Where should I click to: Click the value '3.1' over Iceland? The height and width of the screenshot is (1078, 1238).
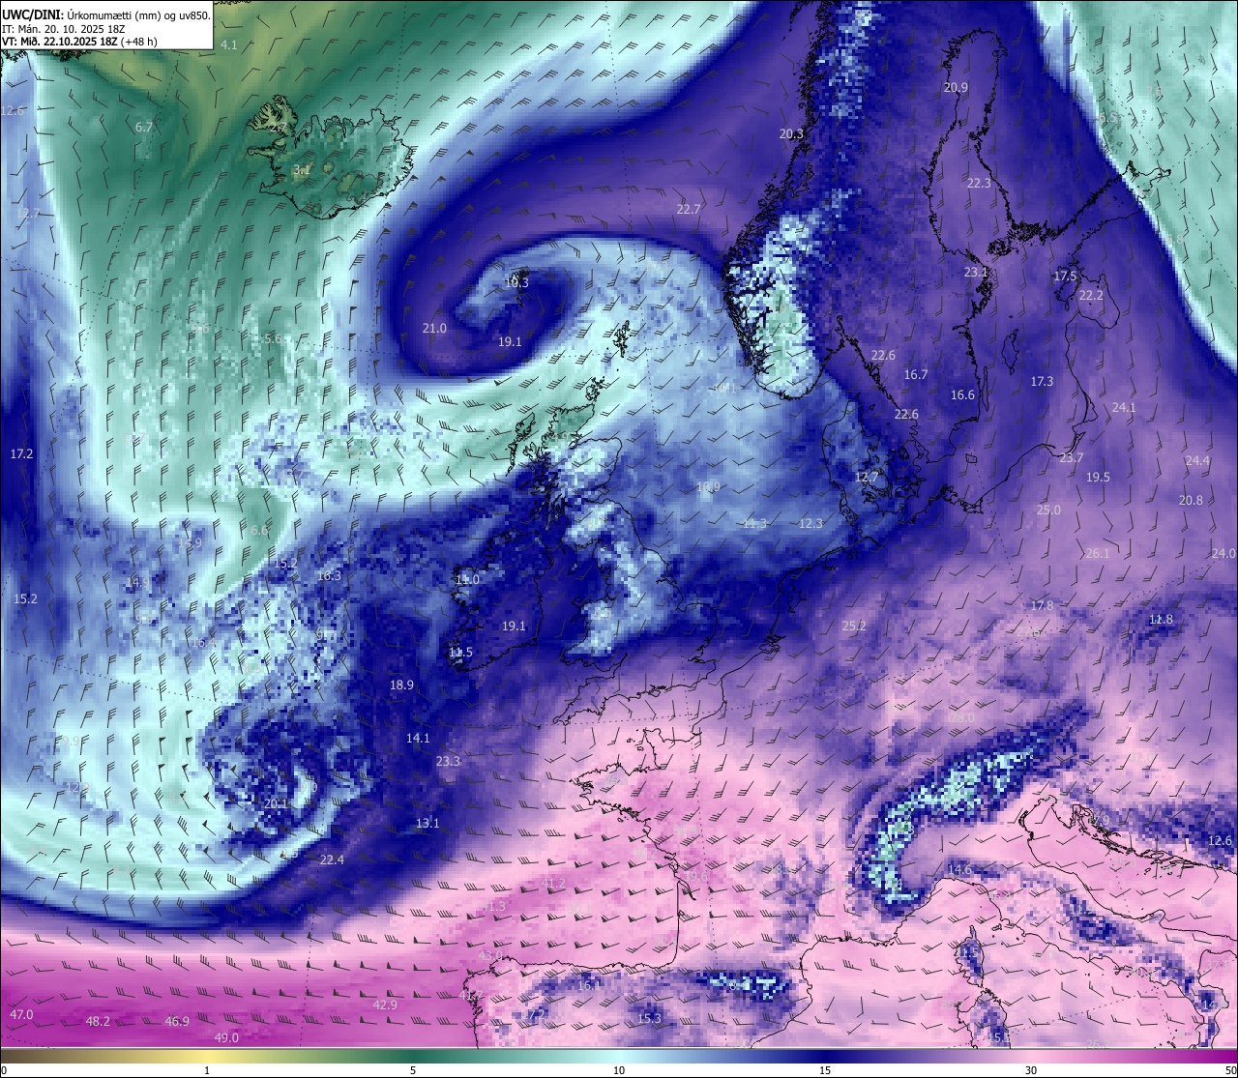(x=302, y=170)
